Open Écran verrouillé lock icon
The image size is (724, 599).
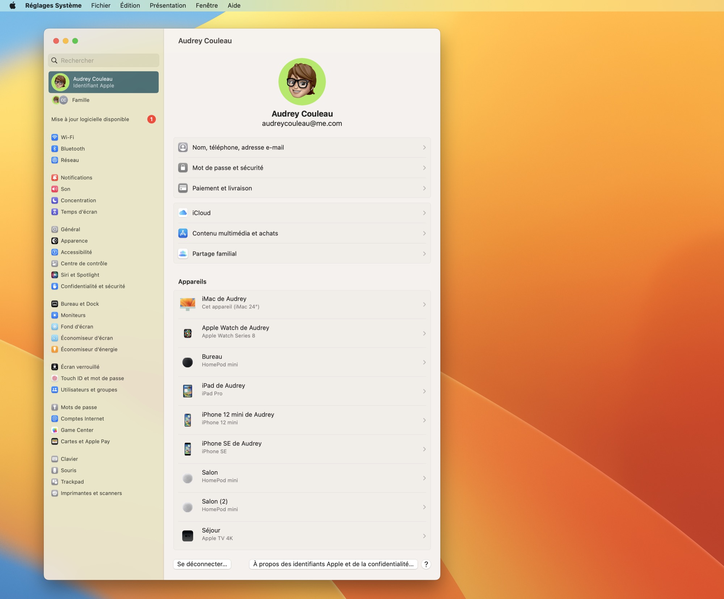pos(55,367)
